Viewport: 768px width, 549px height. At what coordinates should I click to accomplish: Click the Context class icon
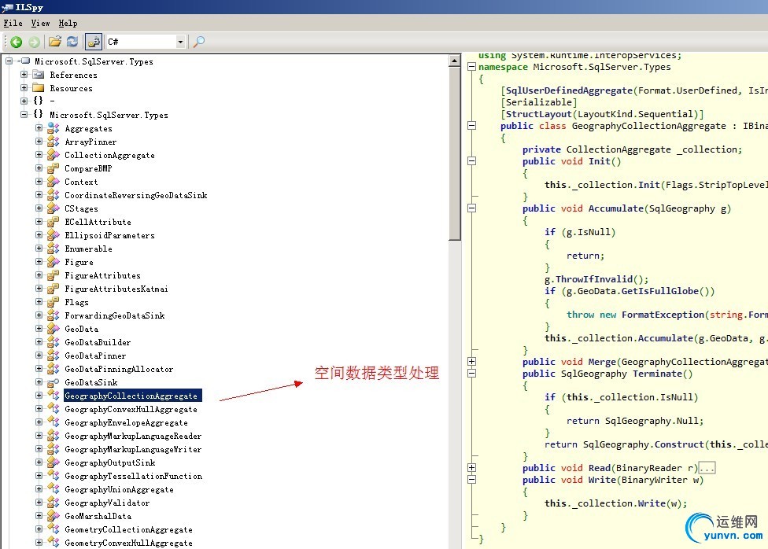[54, 182]
